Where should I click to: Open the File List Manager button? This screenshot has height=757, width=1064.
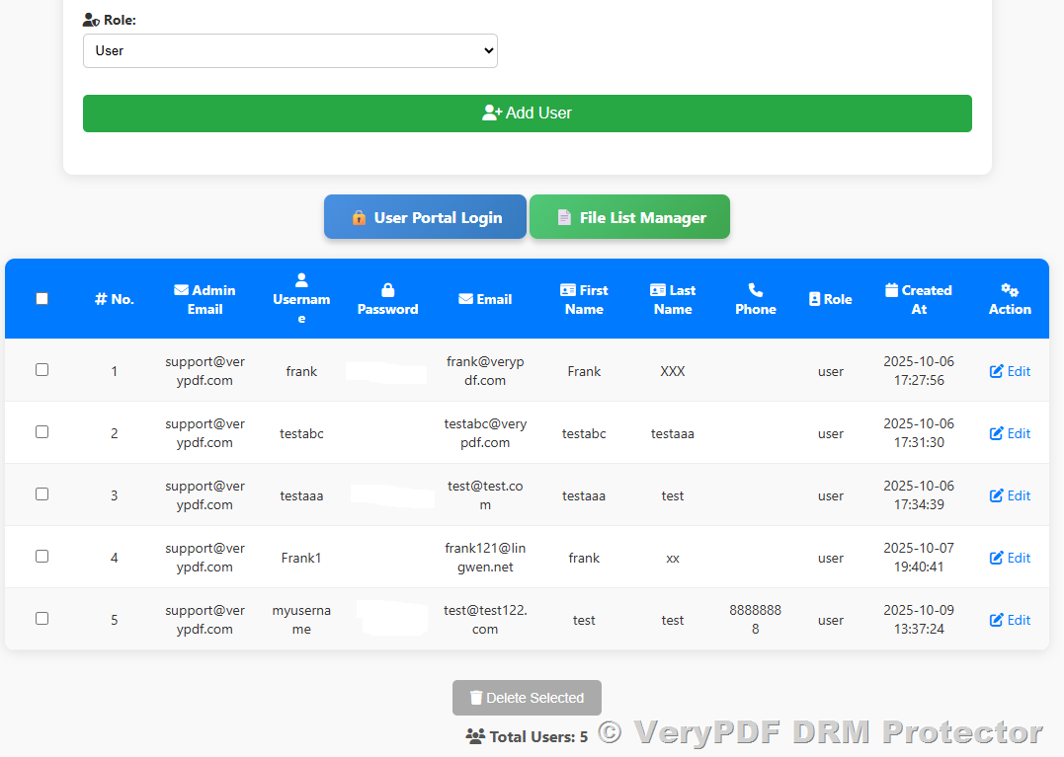click(x=629, y=217)
